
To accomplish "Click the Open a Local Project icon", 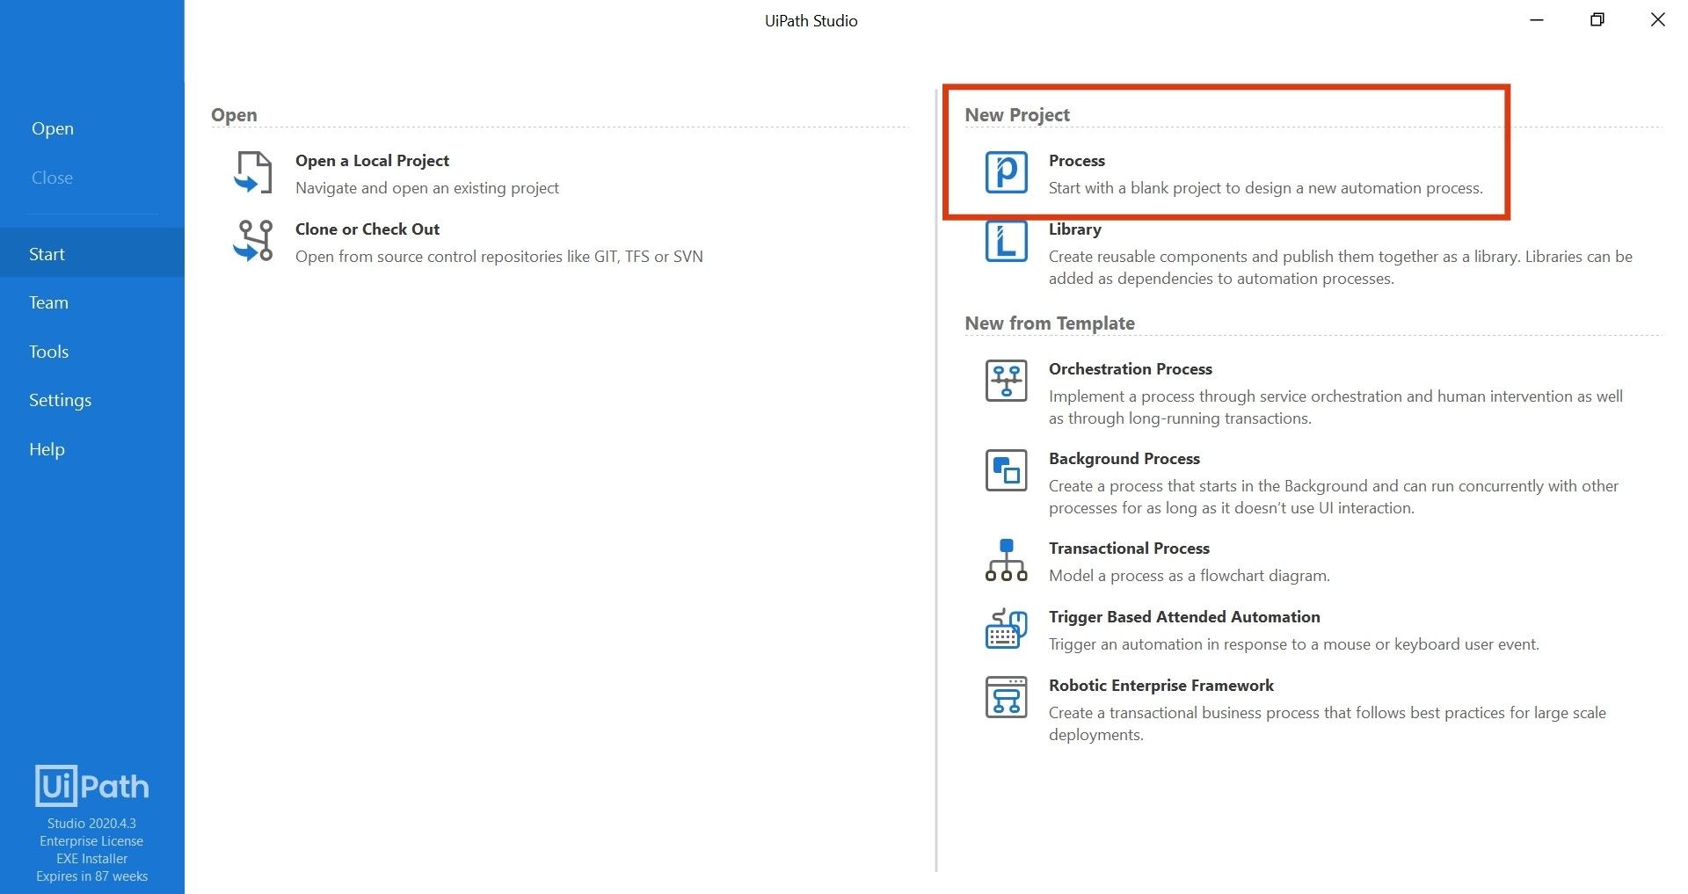I will coord(252,173).
